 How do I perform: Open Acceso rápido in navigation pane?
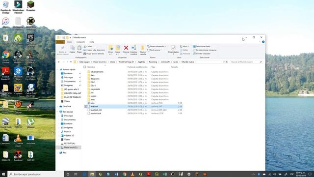[69, 69]
